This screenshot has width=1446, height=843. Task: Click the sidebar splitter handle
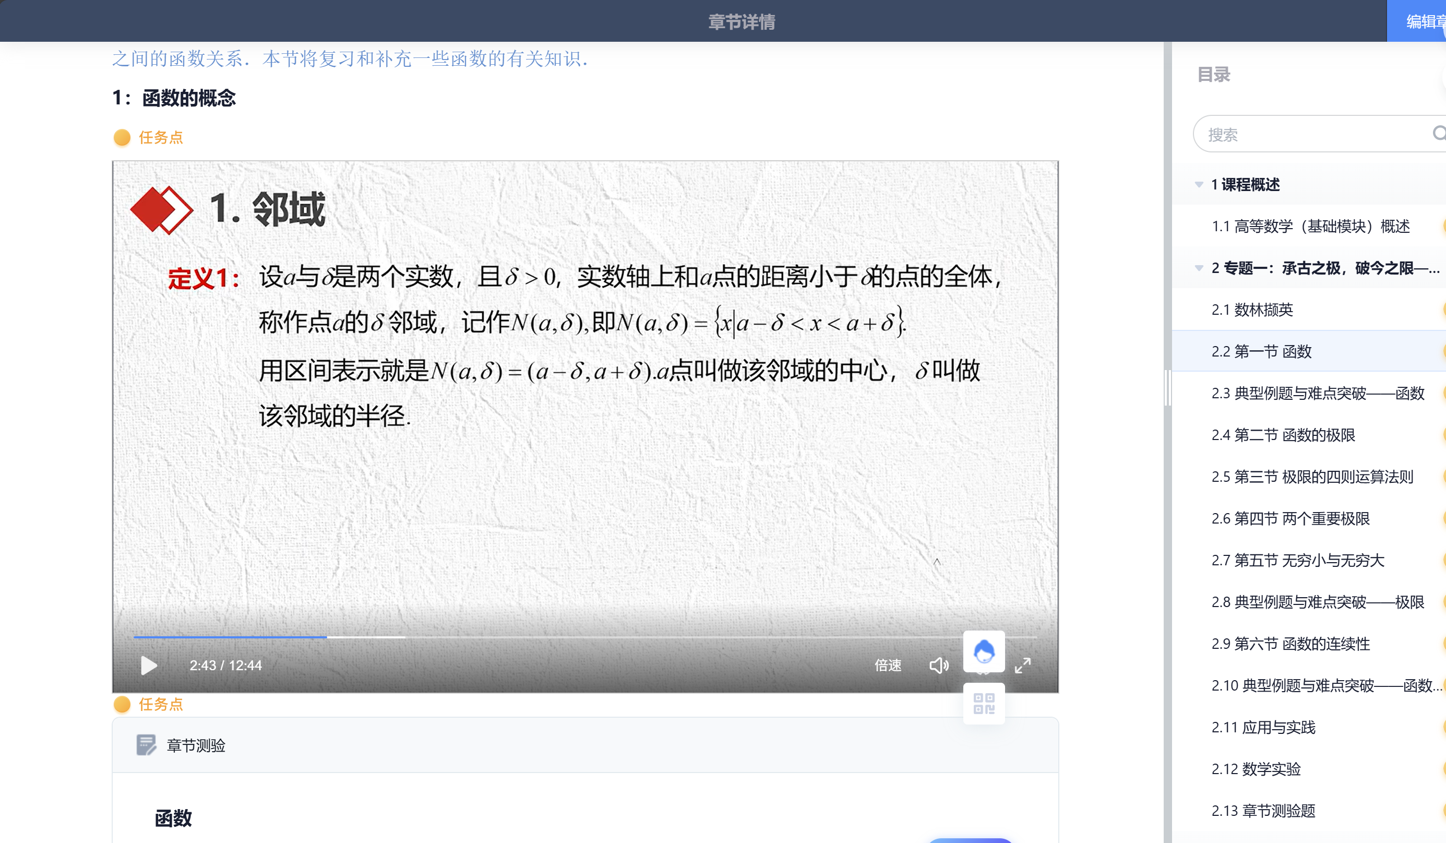(x=1167, y=388)
